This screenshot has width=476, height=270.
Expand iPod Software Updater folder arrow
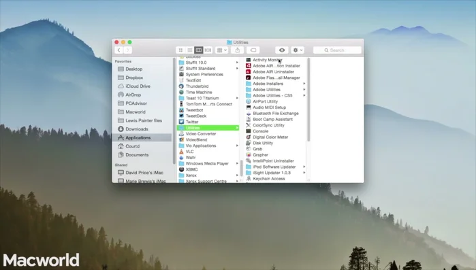[x=304, y=167]
